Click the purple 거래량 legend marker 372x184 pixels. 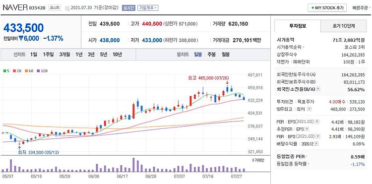(253, 160)
